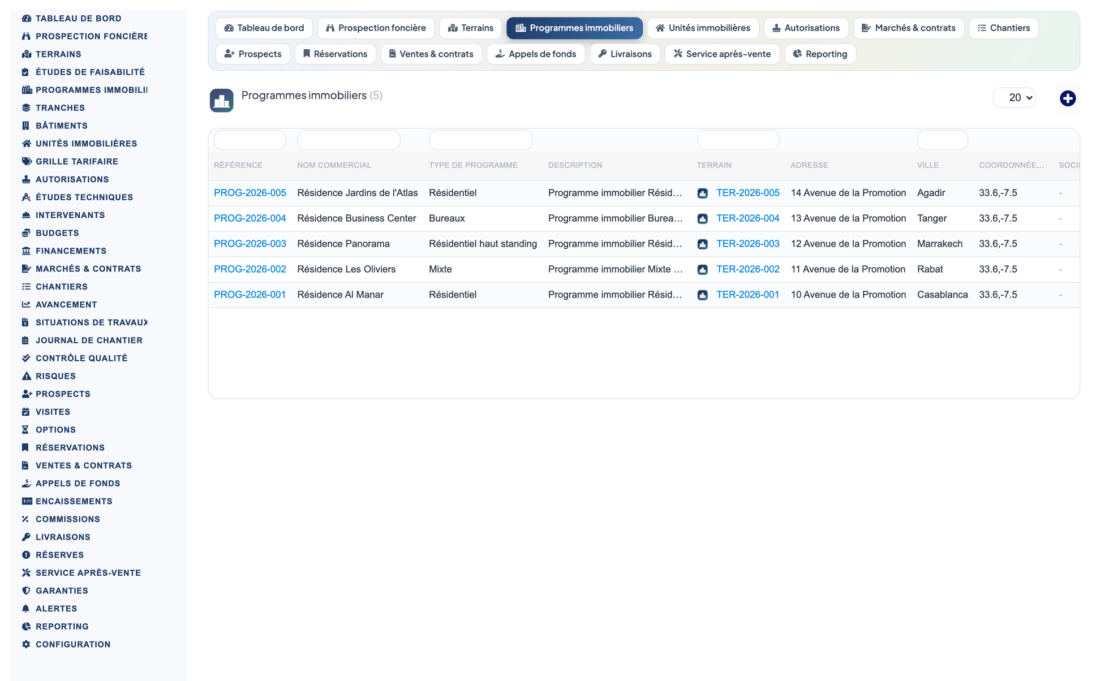Open the Appels de fonds tab
The height and width of the screenshot is (681, 1101).
pos(536,54)
